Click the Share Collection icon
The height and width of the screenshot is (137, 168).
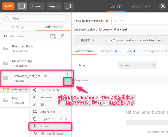coord(35,90)
